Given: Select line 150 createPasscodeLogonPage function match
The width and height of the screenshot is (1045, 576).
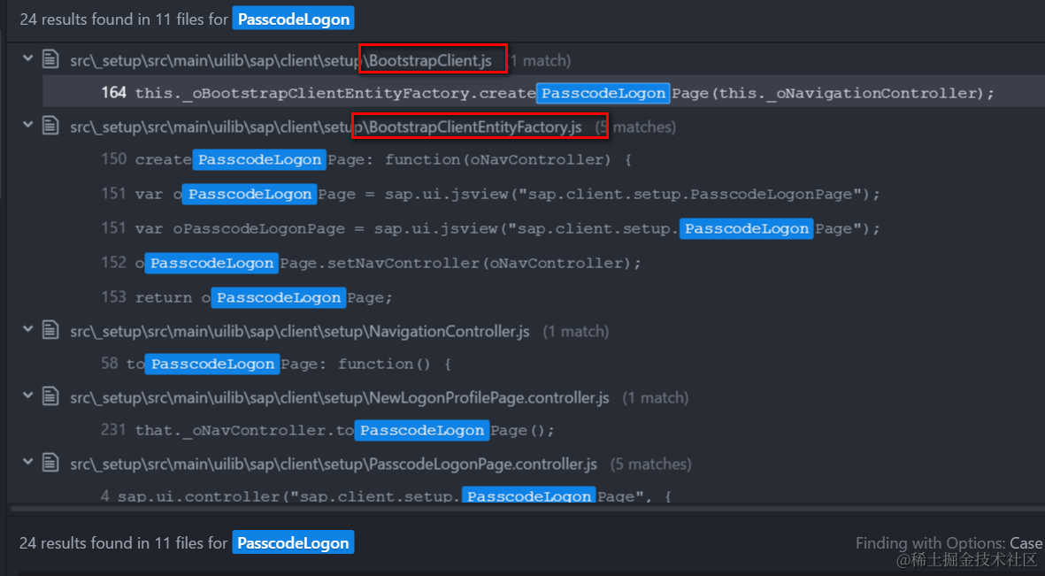Looking at the screenshot, I should point(366,160).
